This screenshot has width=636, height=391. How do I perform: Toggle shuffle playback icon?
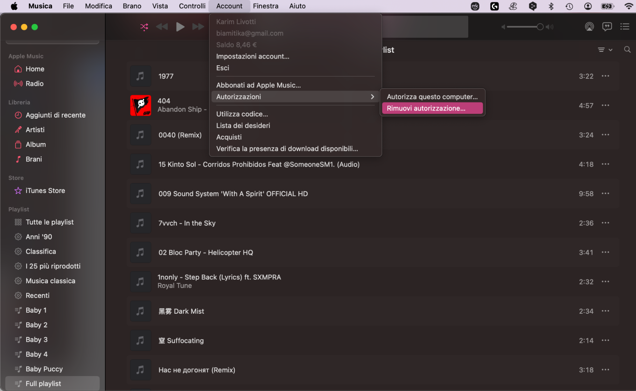click(144, 27)
